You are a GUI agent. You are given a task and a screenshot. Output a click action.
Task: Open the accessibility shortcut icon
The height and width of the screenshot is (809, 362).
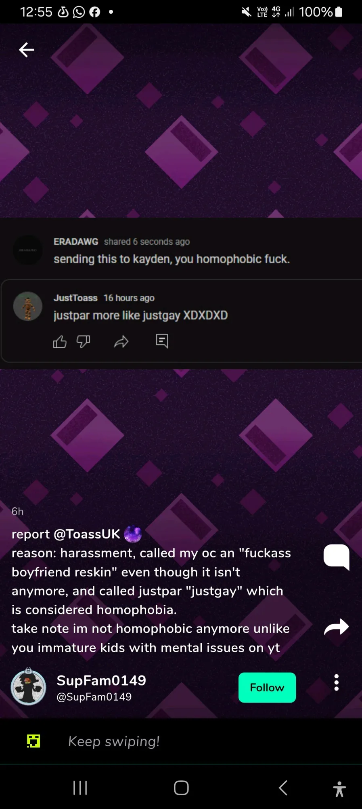pos(339,789)
